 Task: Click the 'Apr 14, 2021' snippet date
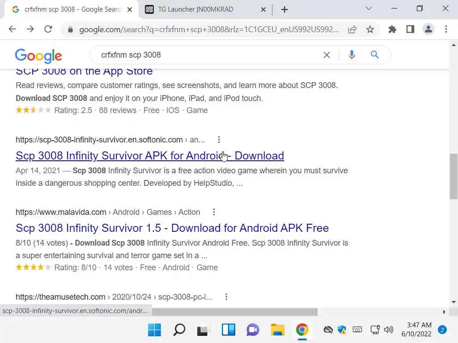(x=38, y=171)
